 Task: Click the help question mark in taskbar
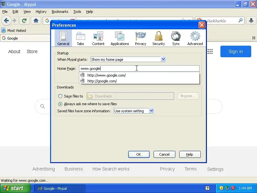207,188
